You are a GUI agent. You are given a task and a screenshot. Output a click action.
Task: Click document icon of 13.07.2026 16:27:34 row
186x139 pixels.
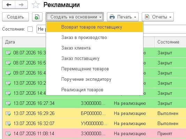pyautogui.click(x=8, y=103)
